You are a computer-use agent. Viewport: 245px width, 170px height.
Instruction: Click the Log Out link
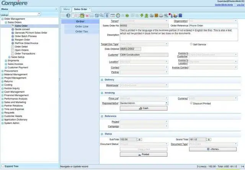click(x=240, y=5)
